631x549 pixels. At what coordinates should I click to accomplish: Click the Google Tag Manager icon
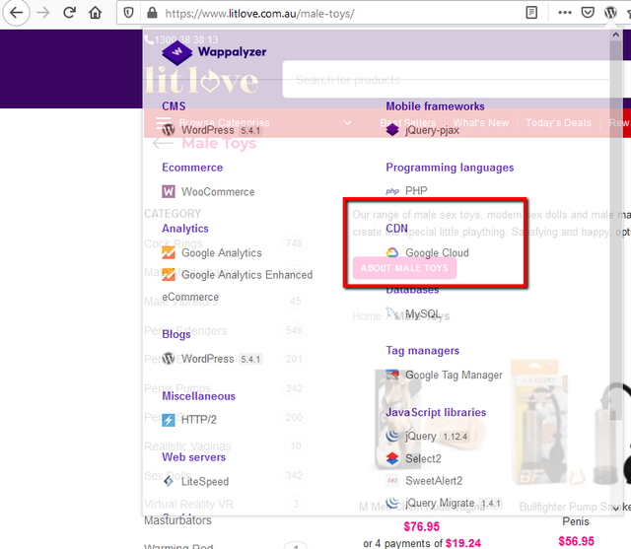[x=392, y=375]
